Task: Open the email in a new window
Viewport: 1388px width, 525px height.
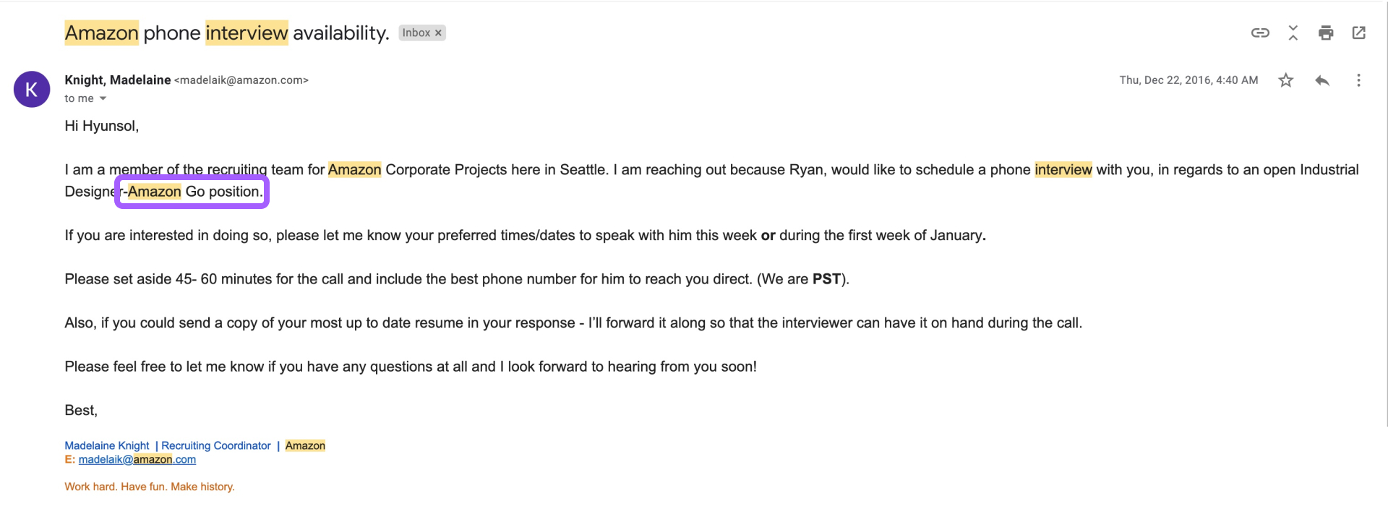Action: 1358,33
